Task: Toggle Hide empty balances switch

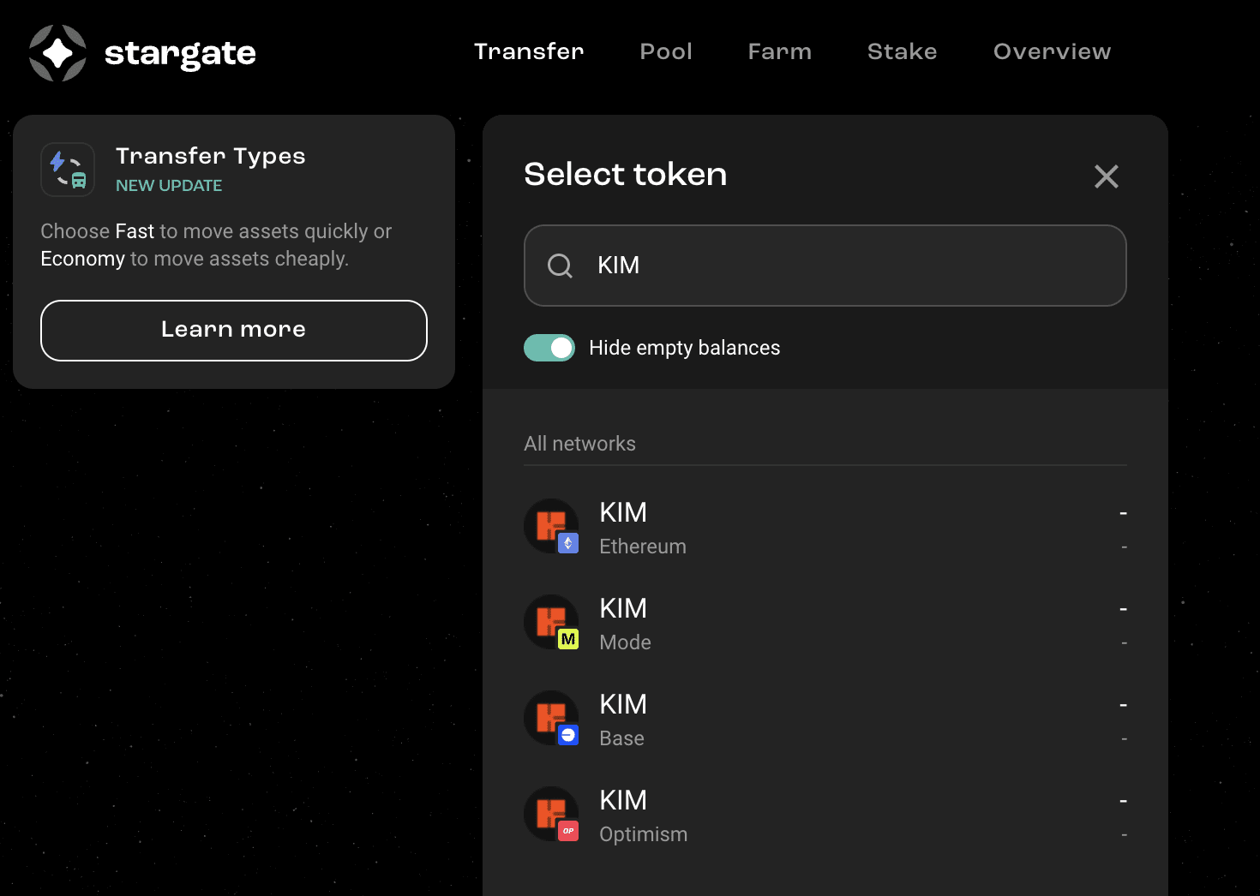Action: (549, 348)
